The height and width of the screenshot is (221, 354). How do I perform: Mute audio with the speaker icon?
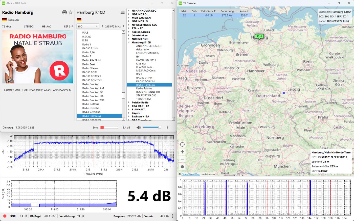pyautogui.click(x=138, y=128)
